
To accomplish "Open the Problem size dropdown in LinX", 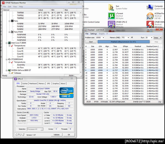I will 103,38.
